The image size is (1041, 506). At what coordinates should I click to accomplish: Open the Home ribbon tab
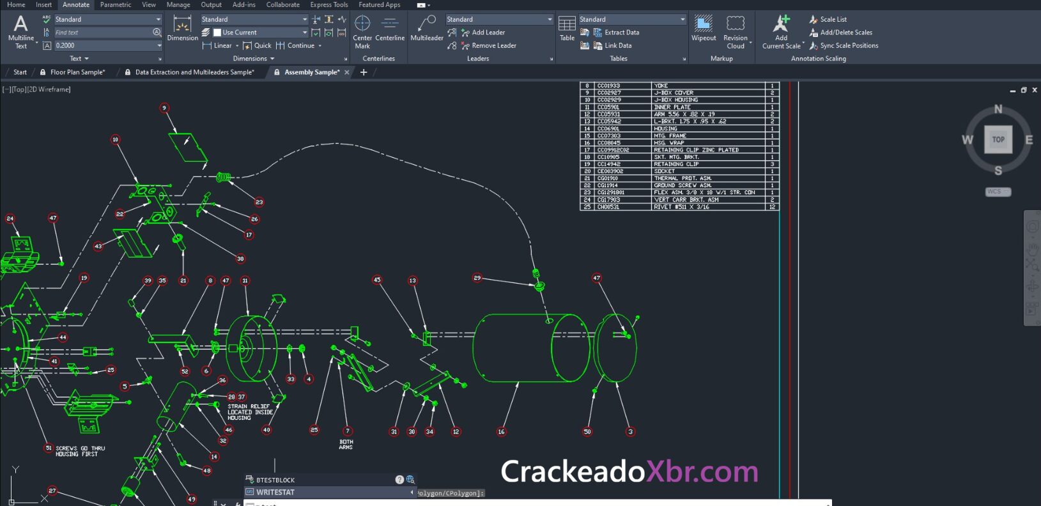tap(16, 4)
